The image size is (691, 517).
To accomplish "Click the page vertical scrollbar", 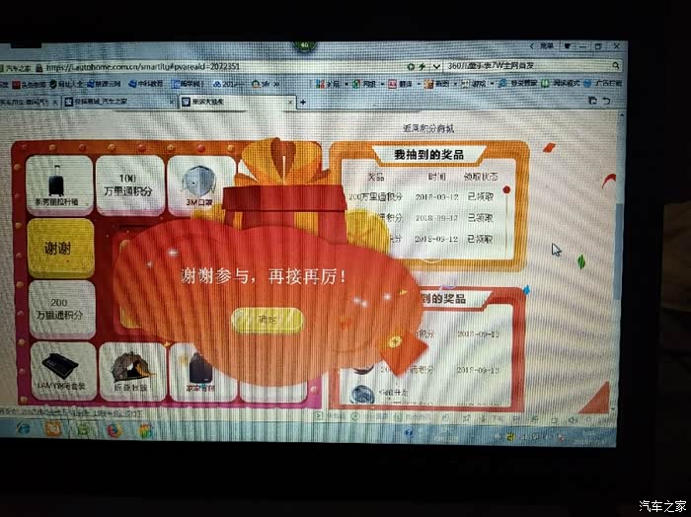I will click(x=618, y=254).
